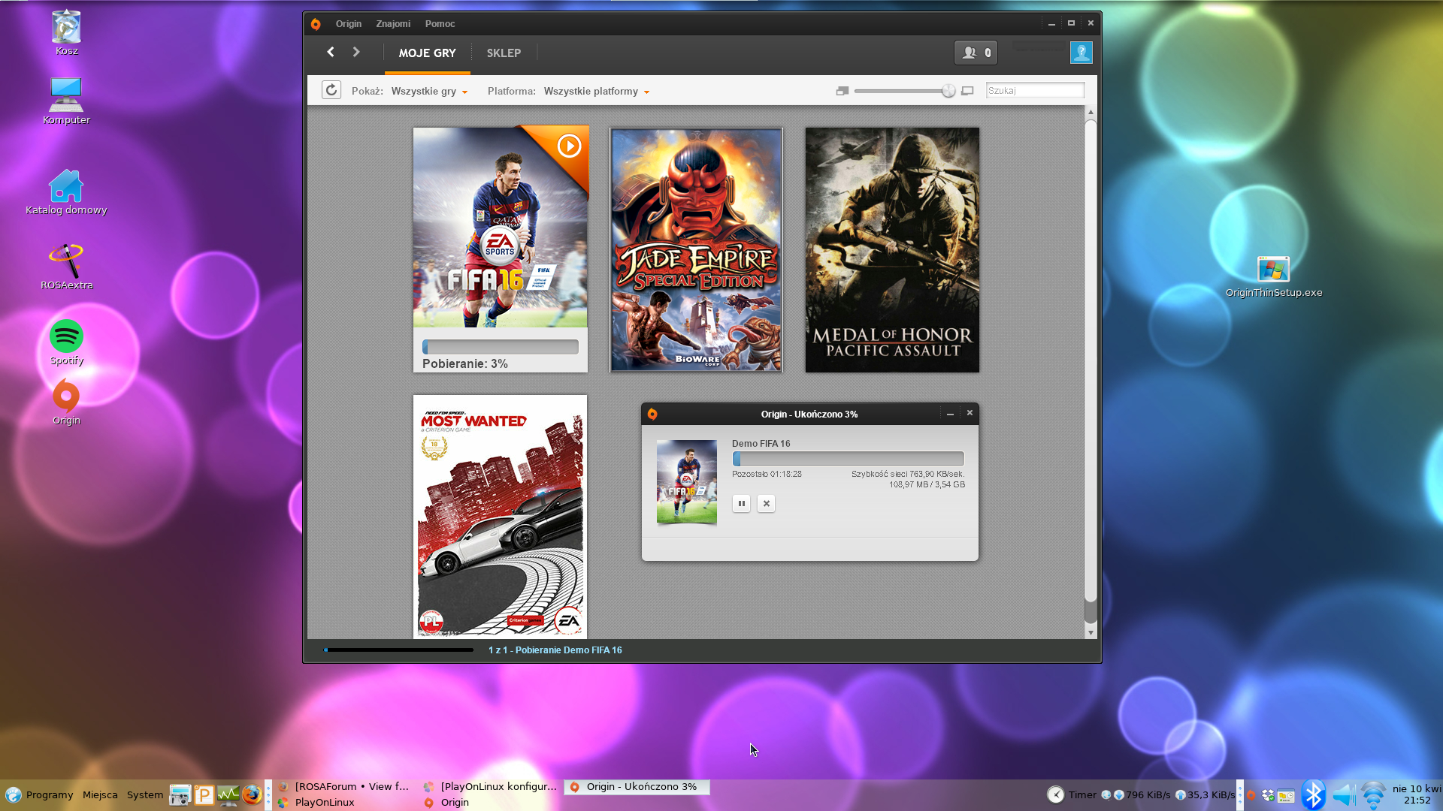Expand the Wszystkie gry filter dropdown

(430, 92)
